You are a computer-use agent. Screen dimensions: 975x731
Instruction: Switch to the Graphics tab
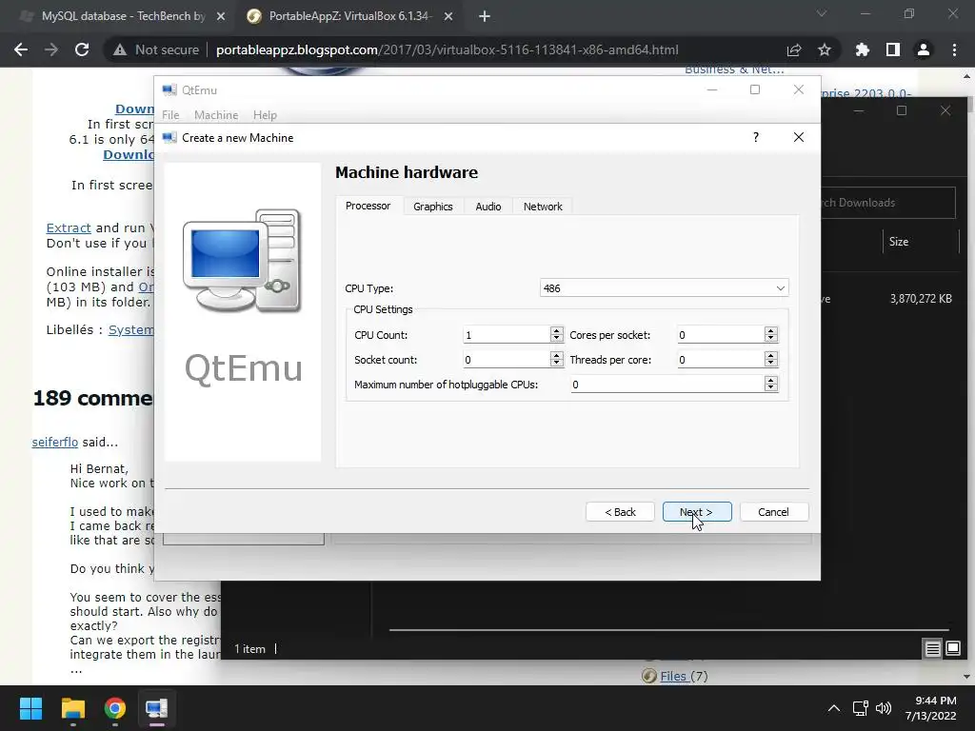pyautogui.click(x=433, y=207)
